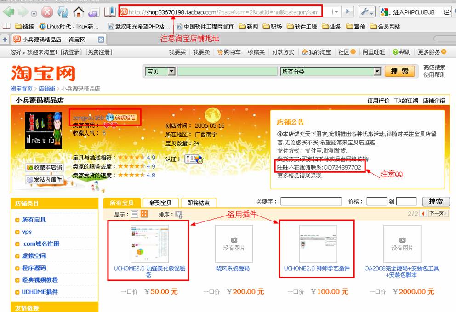Image resolution: width=456 pixels, height=312 pixels.
Task: Close the 小兵源码精品店 tab
Action: coord(101,40)
